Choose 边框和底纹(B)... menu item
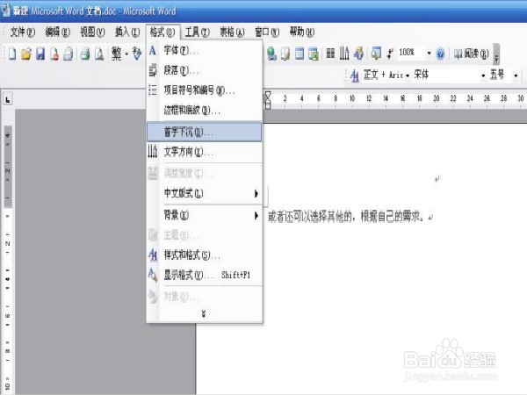Viewport: 527px width, 395px height. pos(205,110)
